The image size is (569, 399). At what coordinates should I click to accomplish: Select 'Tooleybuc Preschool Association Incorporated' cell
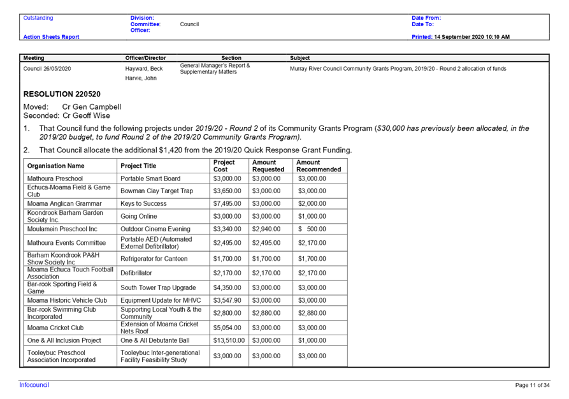pyautogui.click(x=70, y=356)
